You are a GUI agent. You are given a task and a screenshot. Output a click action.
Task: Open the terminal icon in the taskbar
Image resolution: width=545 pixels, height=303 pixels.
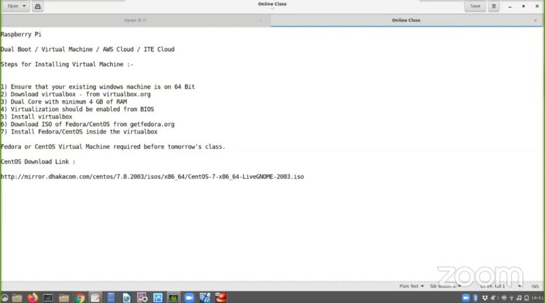coord(48,298)
